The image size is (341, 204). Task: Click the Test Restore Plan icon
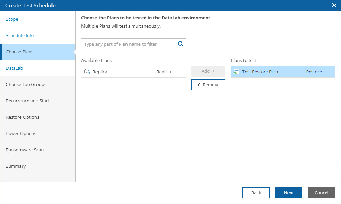pos(237,72)
